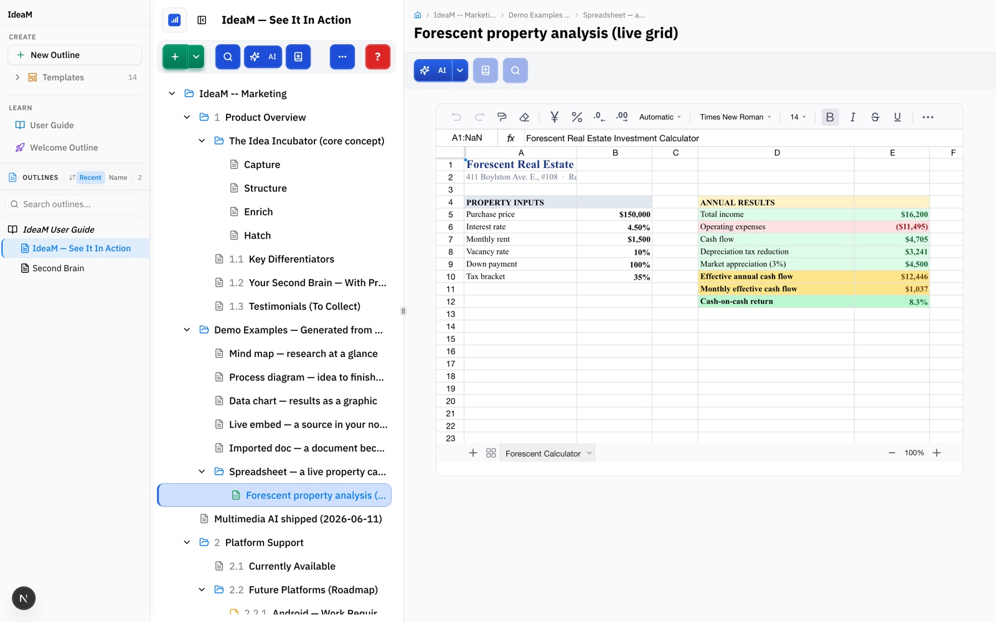Viewport: 996px width, 622px height.
Task: Click the red help question button
Action: tap(378, 57)
